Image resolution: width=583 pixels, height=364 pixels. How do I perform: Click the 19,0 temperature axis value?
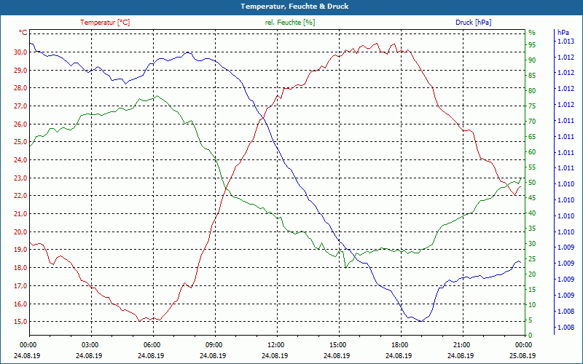(x=20, y=250)
